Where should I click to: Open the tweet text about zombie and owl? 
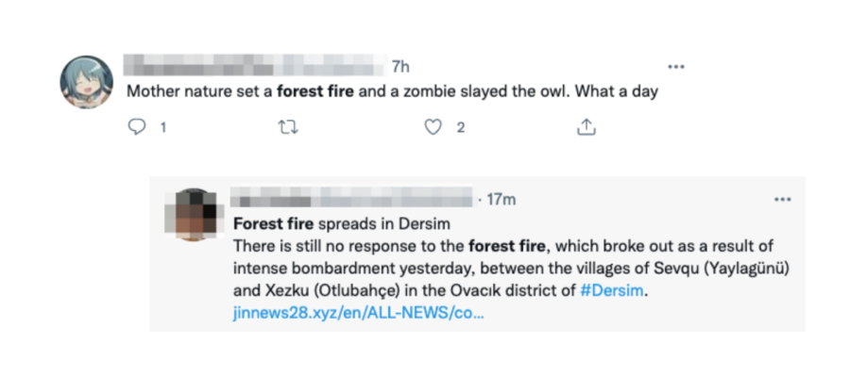[x=393, y=91]
